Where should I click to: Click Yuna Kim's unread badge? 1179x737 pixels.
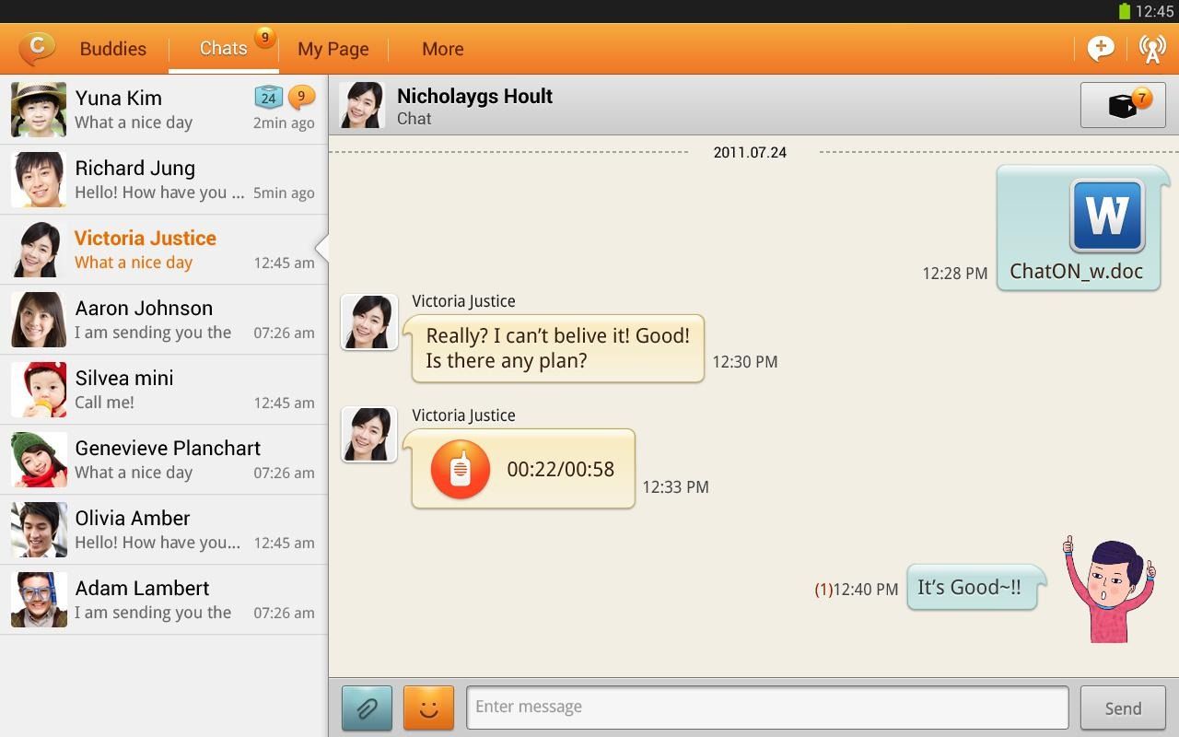click(x=301, y=97)
